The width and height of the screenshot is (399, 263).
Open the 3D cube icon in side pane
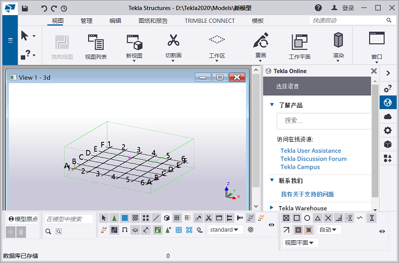tap(388, 144)
